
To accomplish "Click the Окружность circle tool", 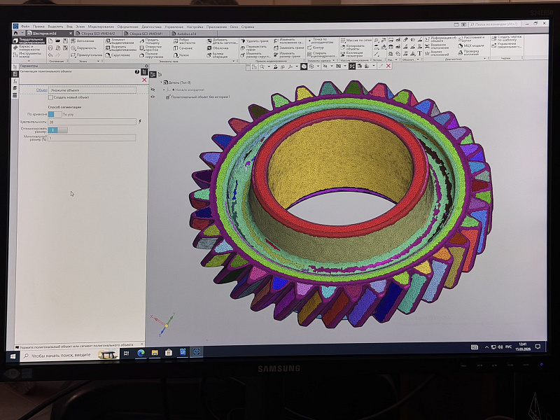I will coord(85,48).
